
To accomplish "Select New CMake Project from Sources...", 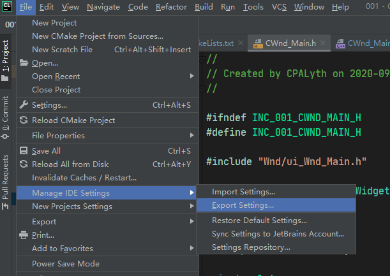I will tap(107, 36).
